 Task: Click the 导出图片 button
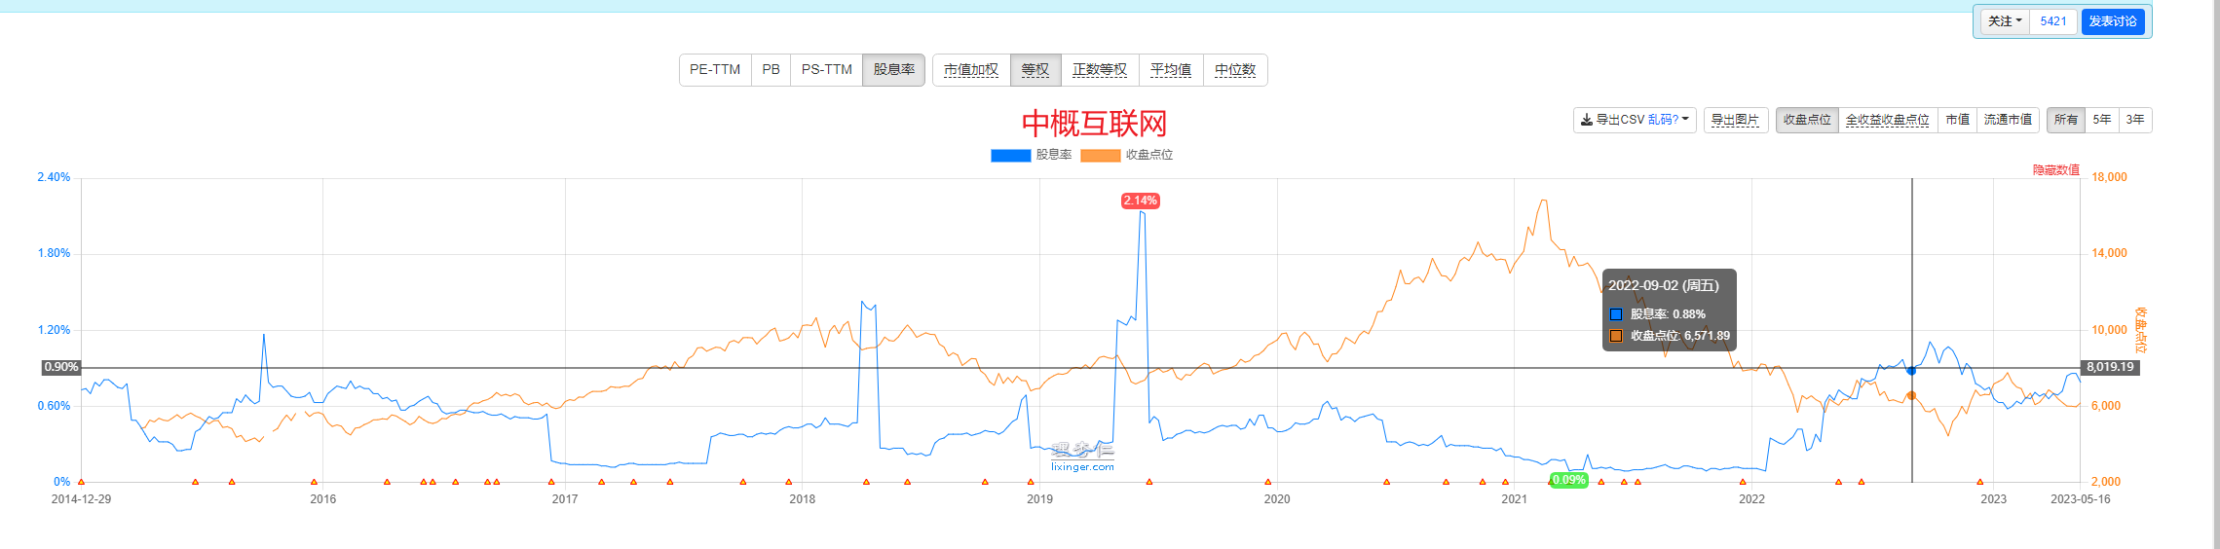1736,120
